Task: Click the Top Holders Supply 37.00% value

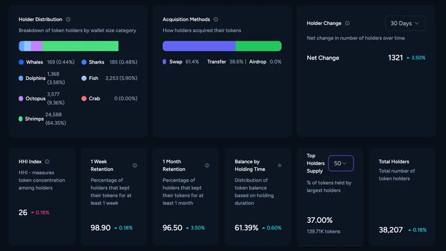Action: click(x=319, y=220)
